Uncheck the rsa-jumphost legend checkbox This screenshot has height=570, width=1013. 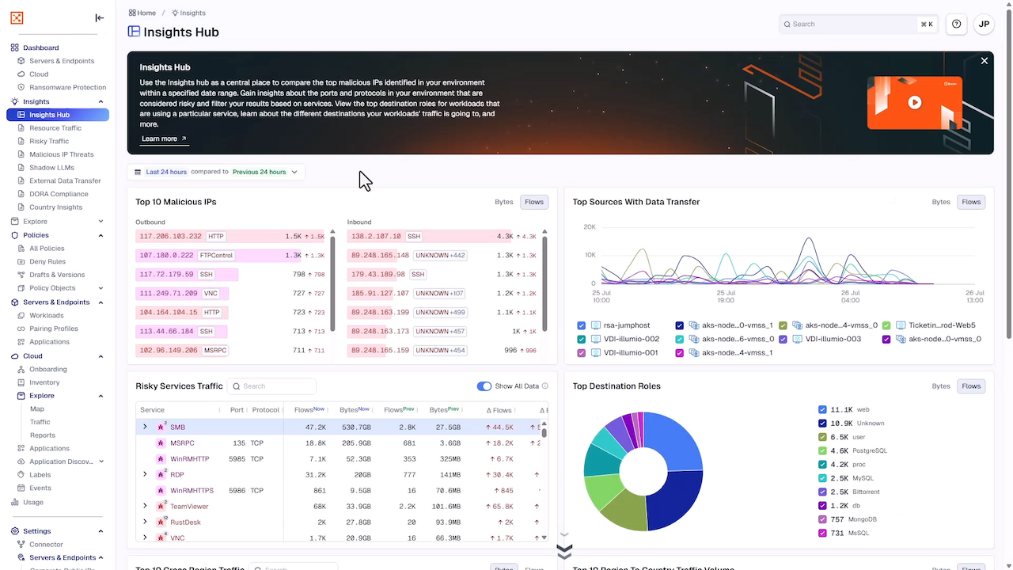point(582,325)
